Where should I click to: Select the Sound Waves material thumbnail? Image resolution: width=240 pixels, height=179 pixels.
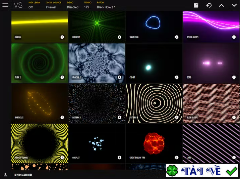211,27
